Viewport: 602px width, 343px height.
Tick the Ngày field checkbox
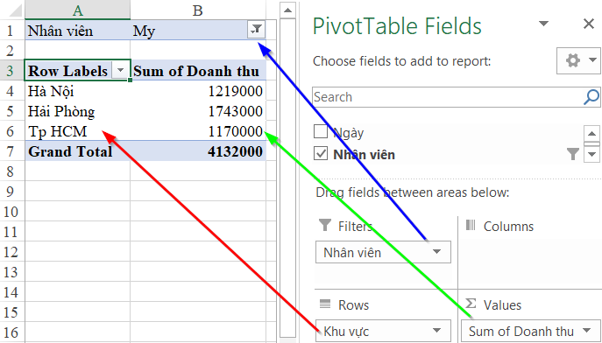coord(321,132)
